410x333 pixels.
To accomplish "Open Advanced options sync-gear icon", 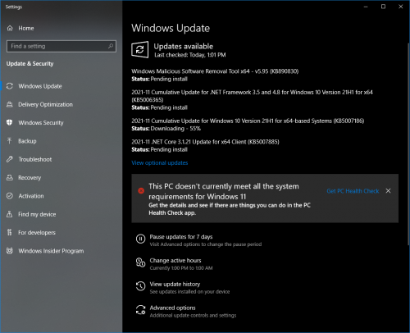I will click(x=140, y=310).
